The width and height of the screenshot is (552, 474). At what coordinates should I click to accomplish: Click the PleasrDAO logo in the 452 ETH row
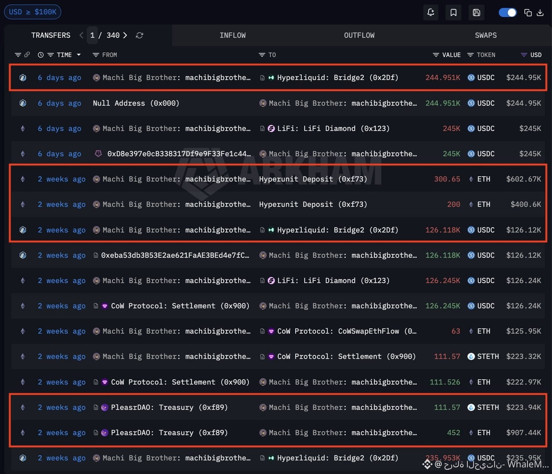105,432
